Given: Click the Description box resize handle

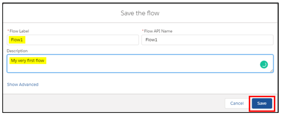Looking at the screenshot, I should [x=272, y=71].
